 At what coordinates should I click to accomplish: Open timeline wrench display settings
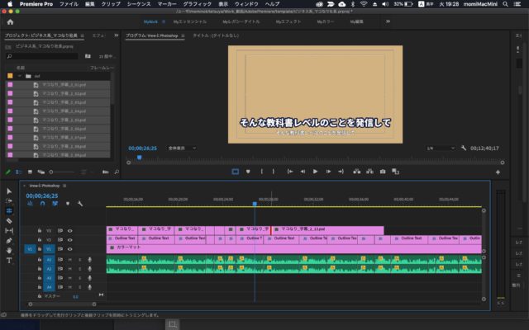click(x=80, y=203)
